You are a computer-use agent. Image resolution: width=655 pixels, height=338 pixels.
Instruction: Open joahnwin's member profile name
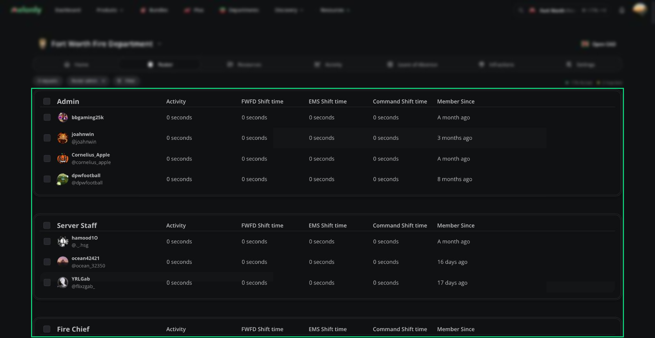[x=83, y=134]
